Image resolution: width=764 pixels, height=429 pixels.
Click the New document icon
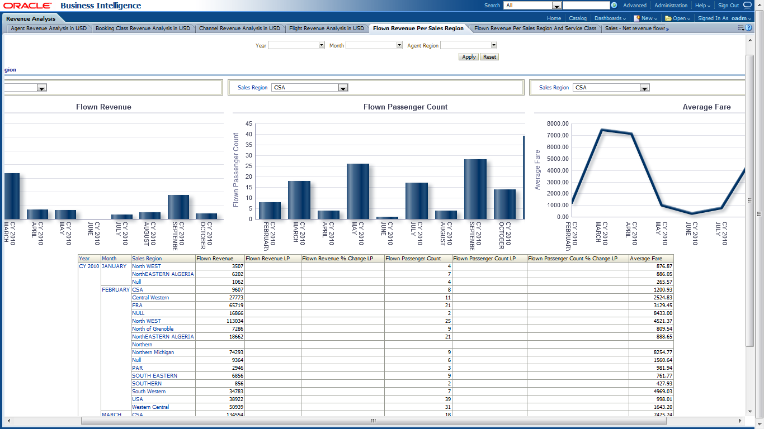(x=636, y=18)
